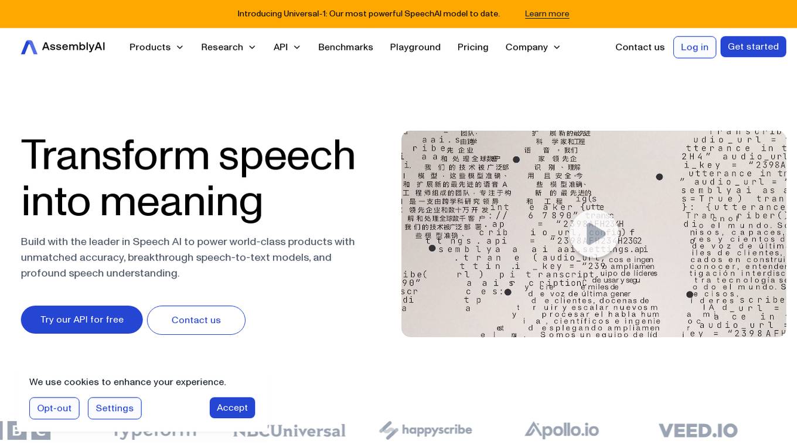Open the Products menu label
The height and width of the screenshot is (448, 797).
click(150, 47)
